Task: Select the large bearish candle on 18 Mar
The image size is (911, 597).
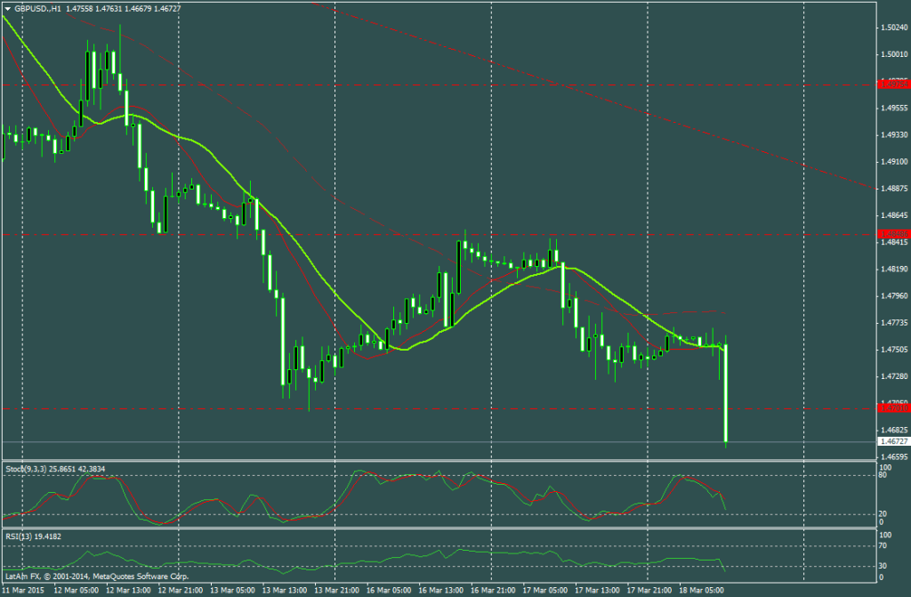Action: (x=726, y=391)
